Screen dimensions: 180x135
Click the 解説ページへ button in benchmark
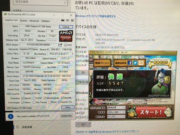point(102,63)
